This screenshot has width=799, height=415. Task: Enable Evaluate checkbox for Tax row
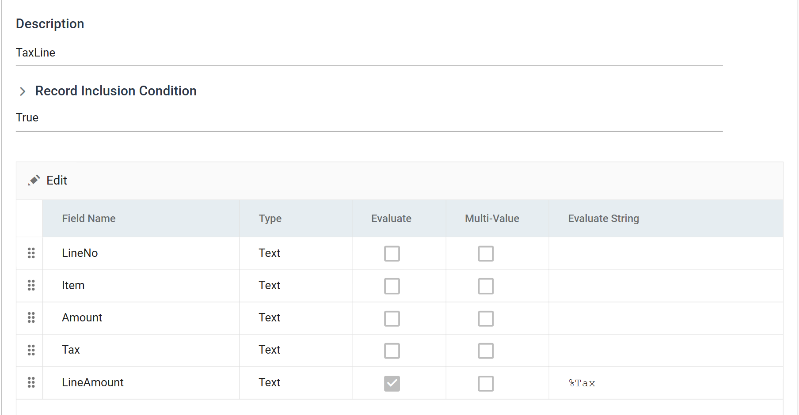click(x=392, y=351)
